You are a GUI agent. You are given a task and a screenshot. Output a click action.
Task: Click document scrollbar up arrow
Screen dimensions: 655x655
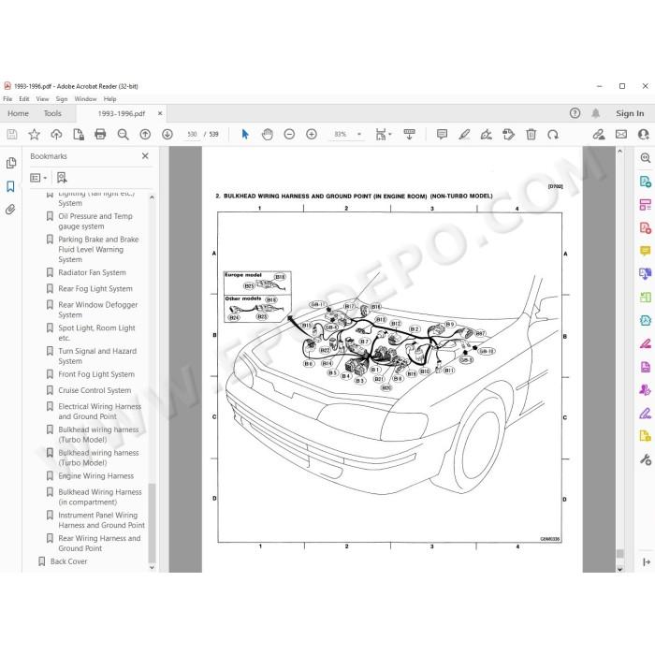click(619, 152)
